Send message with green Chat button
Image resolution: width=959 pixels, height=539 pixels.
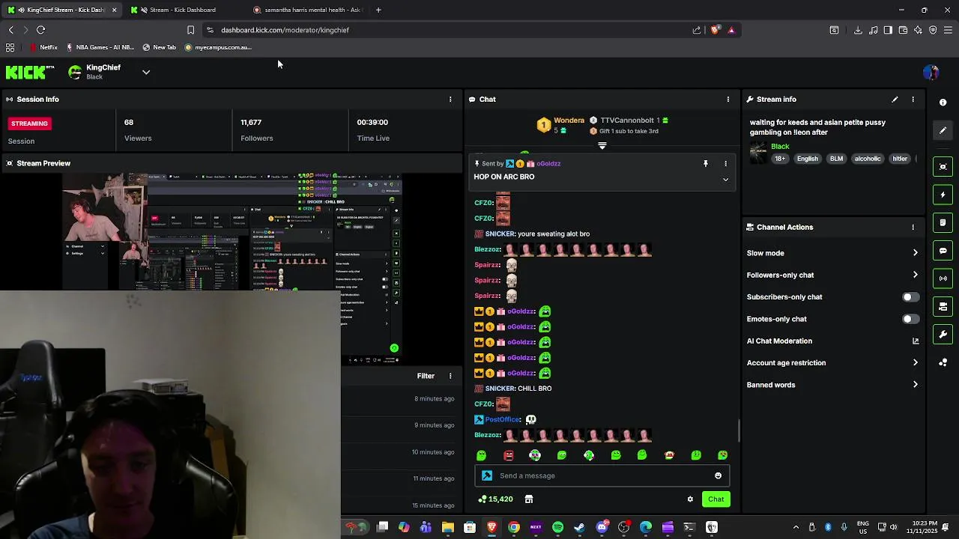pos(716,499)
